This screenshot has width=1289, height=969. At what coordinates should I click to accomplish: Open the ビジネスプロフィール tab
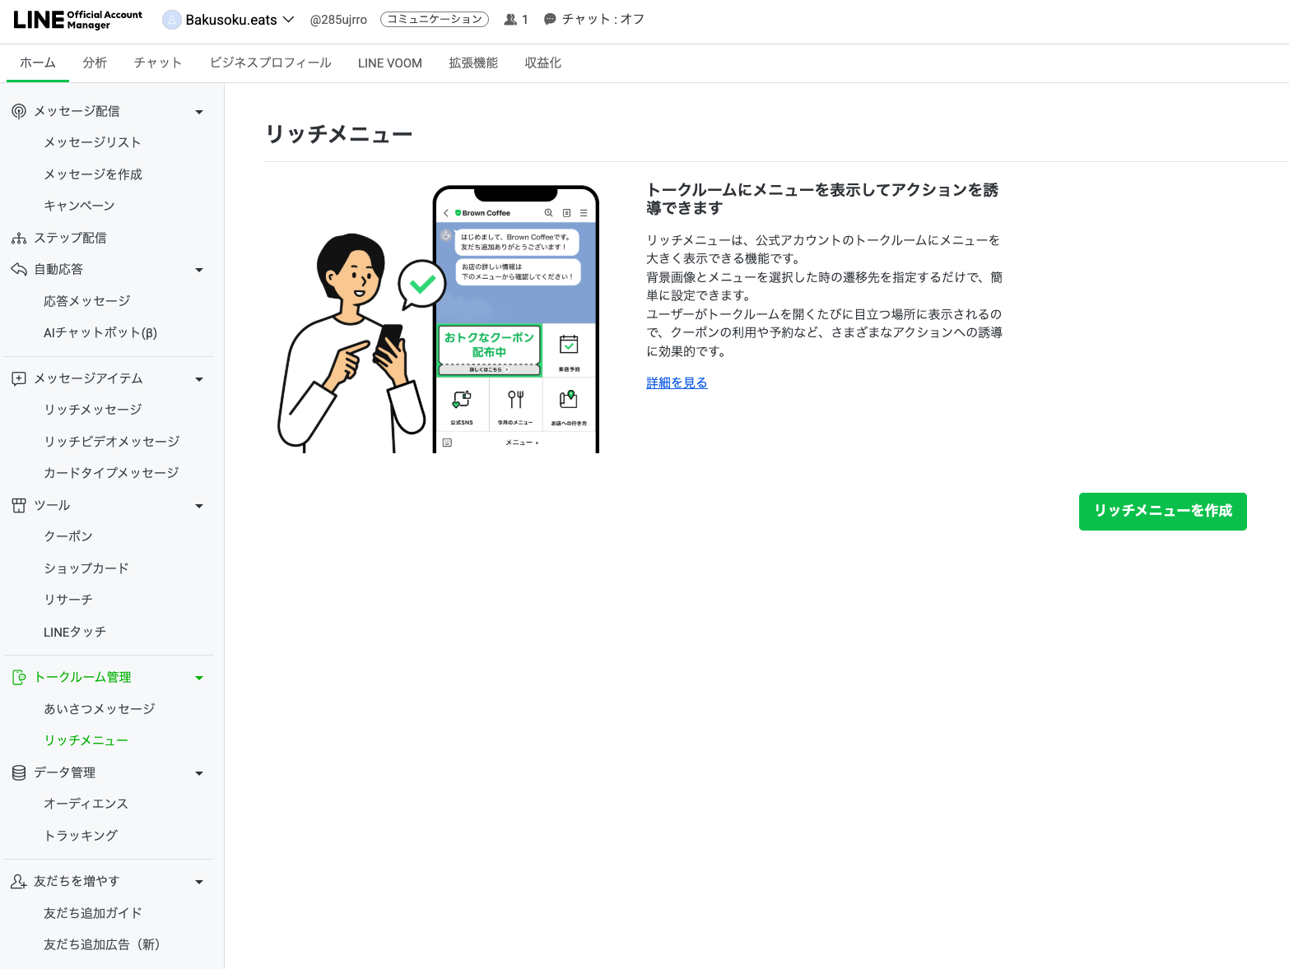pos(271,63)
